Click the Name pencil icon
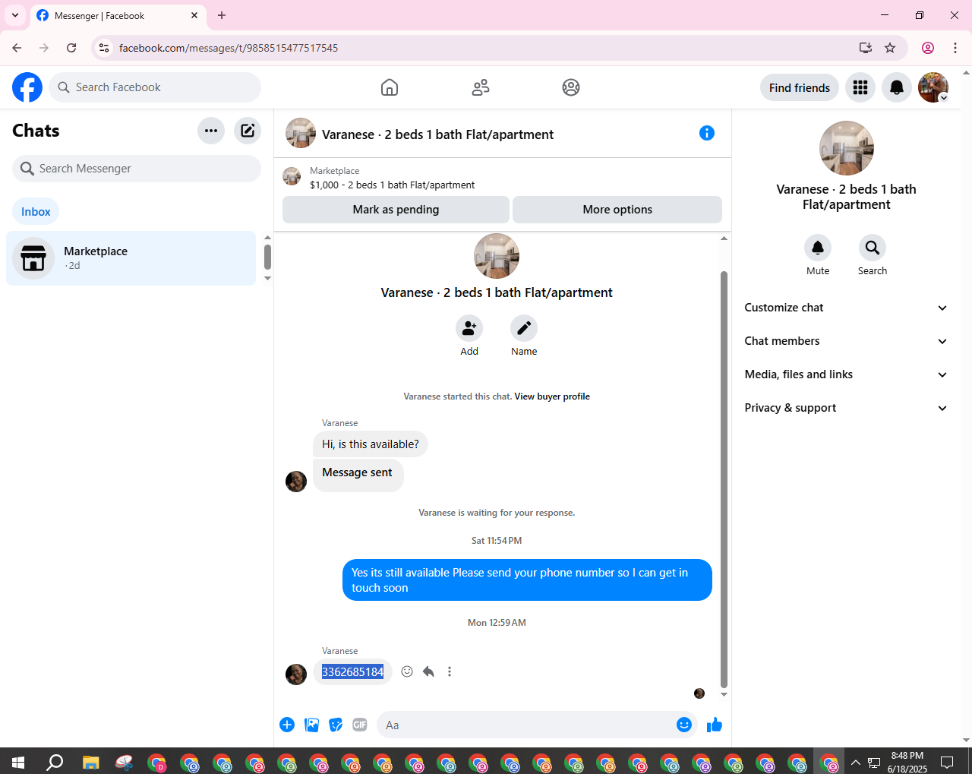Screen dimensions: 972x774 click(524, 328)
